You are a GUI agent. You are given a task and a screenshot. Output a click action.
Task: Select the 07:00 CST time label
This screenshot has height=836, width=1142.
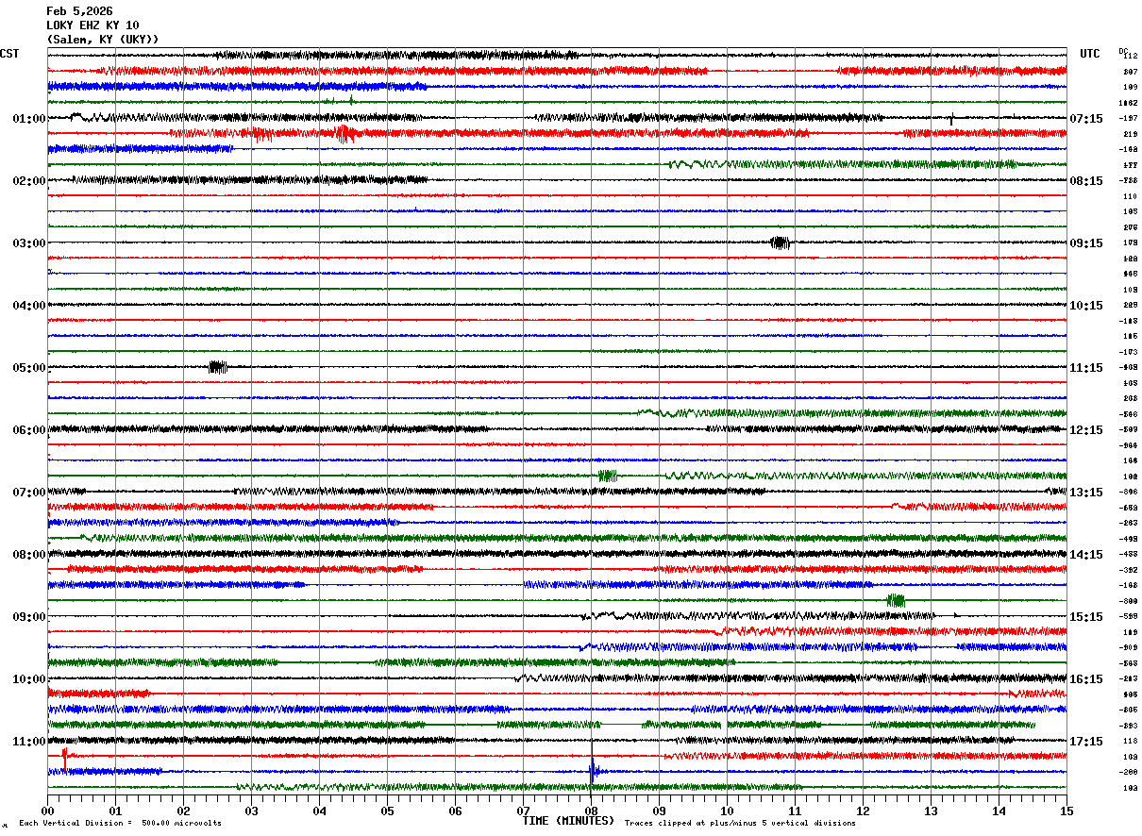click(29, 493)
